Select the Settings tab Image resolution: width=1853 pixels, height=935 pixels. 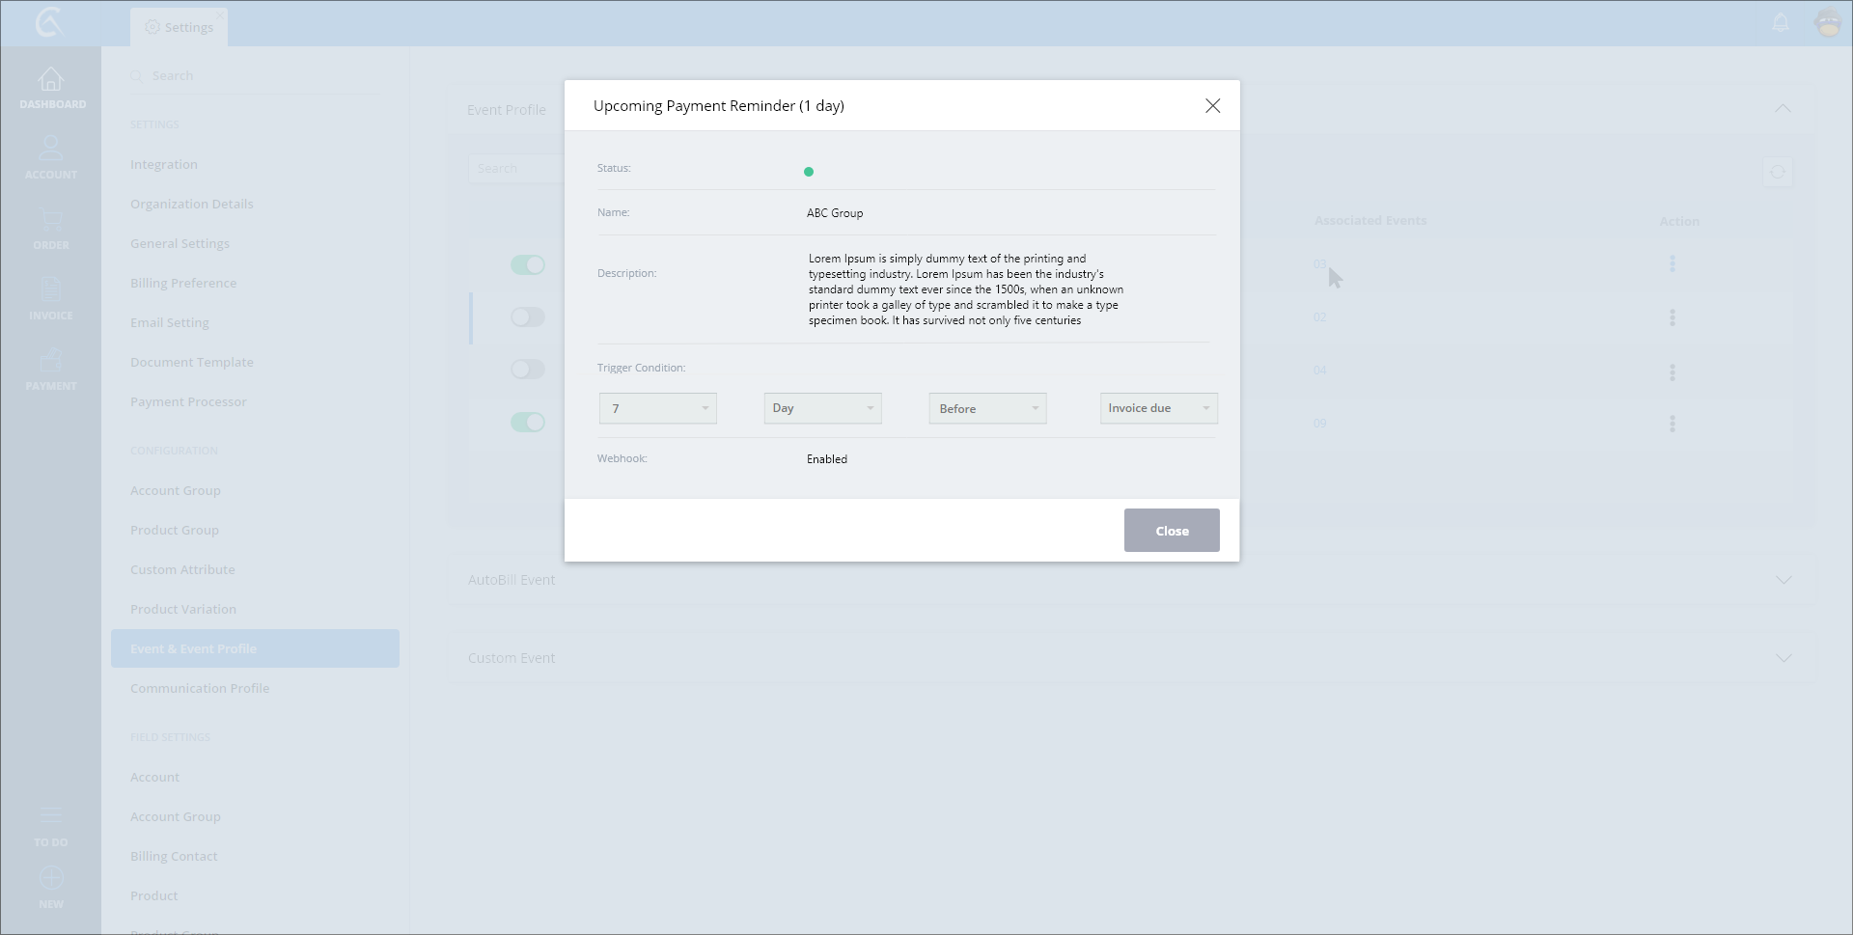coord(180,27)
